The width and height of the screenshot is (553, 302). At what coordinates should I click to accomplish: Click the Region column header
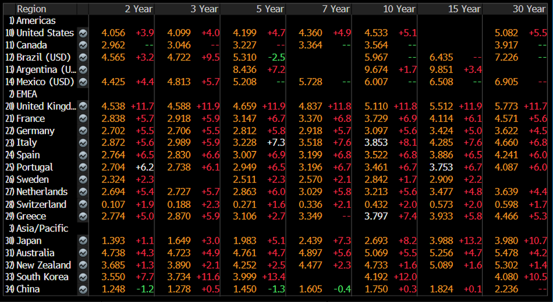pos(31,9)
